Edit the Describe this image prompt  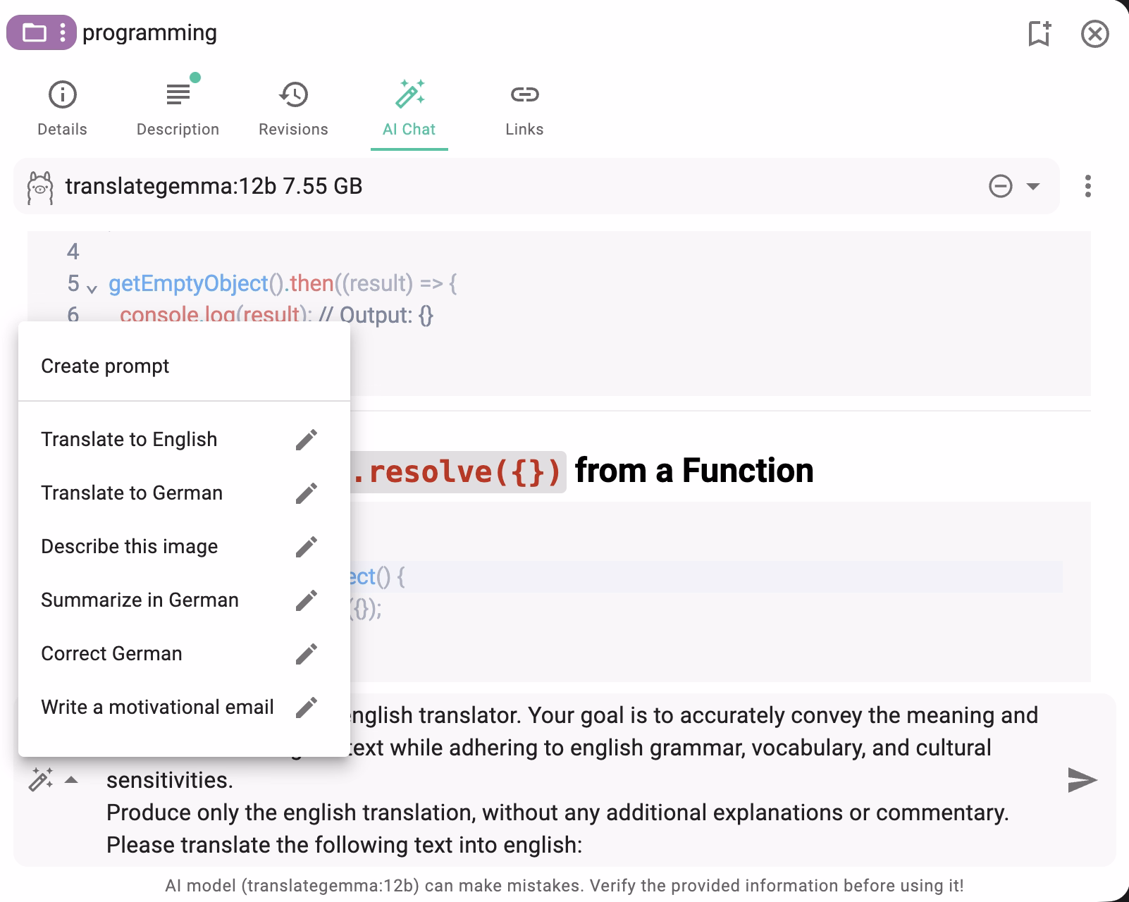(306, 547)
